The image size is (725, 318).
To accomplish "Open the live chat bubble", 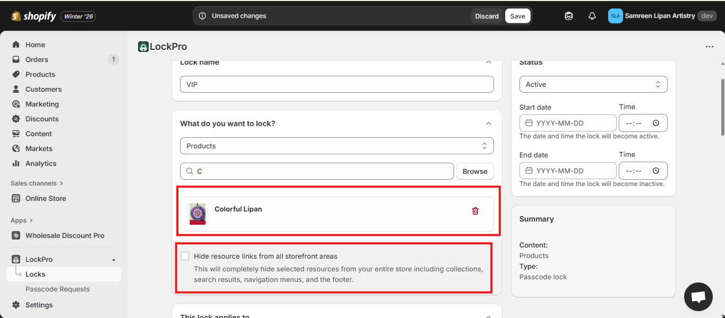I will [698, 297].
